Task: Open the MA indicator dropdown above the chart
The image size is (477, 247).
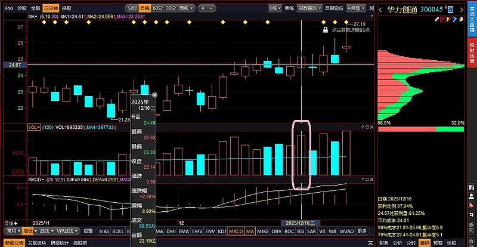Action: [x=33, y=16]
